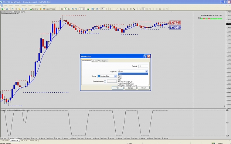Viewport: 231px width, 144px height.
Task: Open the Help menu
Action: coord(45,6)
